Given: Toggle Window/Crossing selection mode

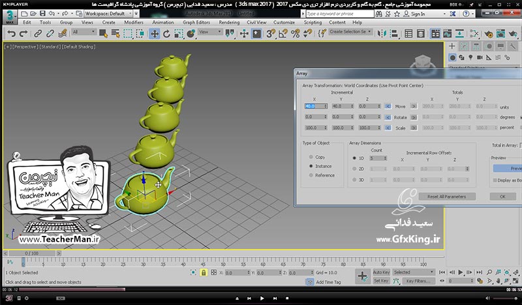Looking at the screenshot, I should [x=140, y=34].
